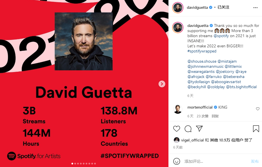
Task: Click the 回复 reply link under comment
Action: (x=215, y=116)
